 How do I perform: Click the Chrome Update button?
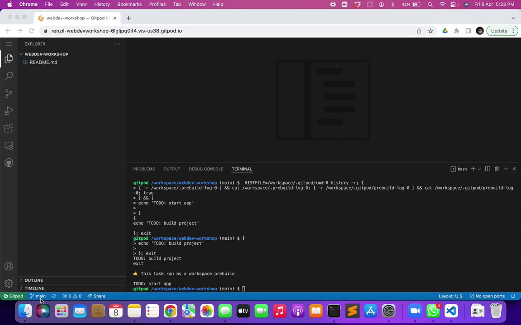pyautogui.click(x=502, y=31)
